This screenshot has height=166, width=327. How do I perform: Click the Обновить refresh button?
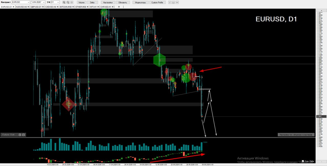(123, 2)
